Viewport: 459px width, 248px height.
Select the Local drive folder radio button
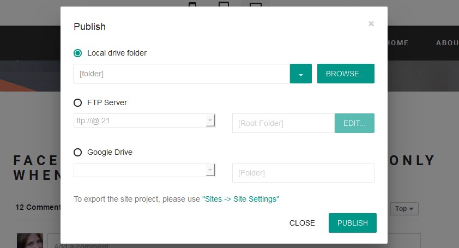77,53
